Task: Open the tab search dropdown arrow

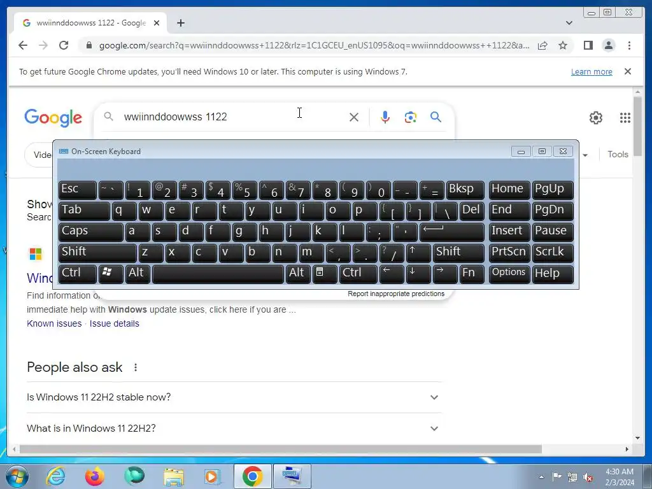Action: [x=569, y=23]
